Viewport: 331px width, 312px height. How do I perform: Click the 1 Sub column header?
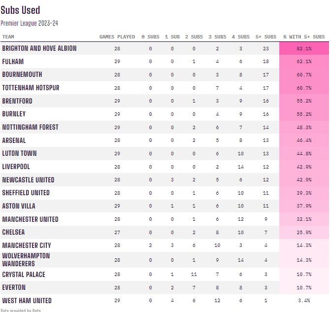(172, 37)
